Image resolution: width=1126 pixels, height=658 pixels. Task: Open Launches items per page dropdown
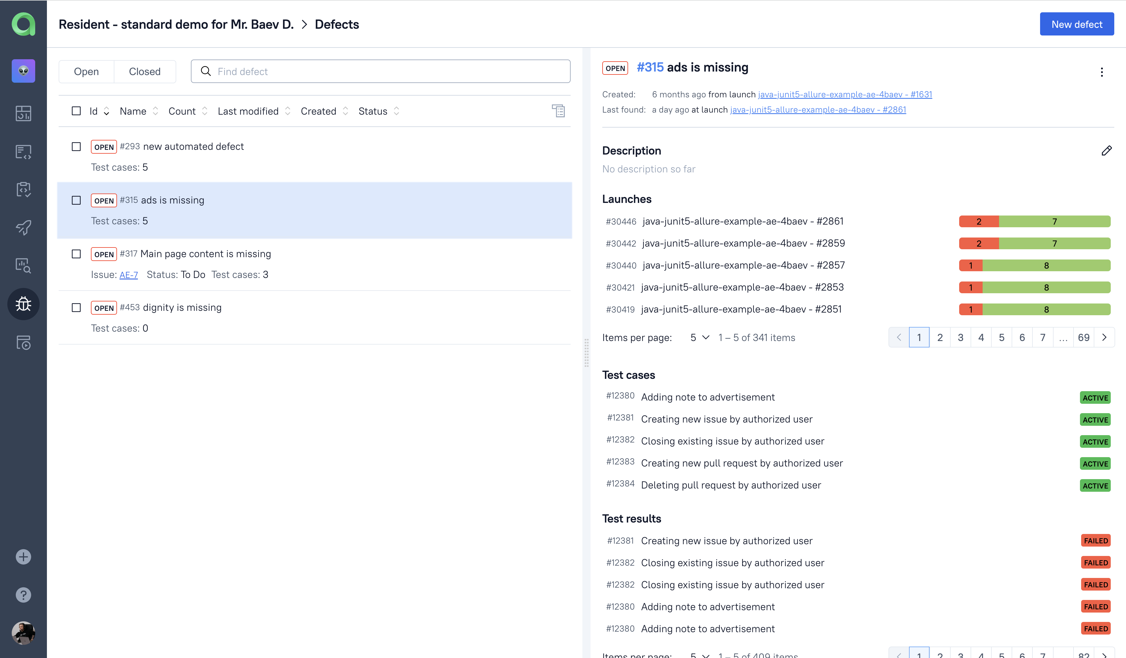point(700,338)
